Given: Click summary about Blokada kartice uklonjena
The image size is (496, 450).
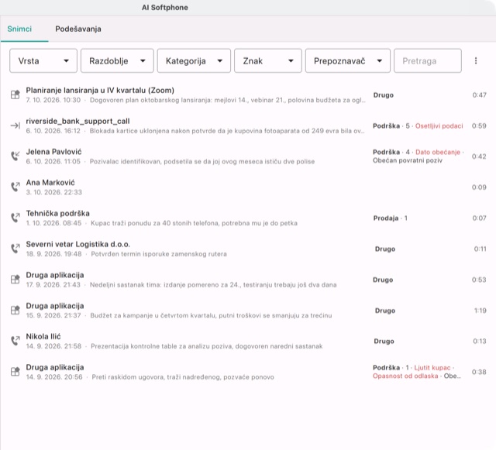Looking at the screenshot, I should click(227, 131).
